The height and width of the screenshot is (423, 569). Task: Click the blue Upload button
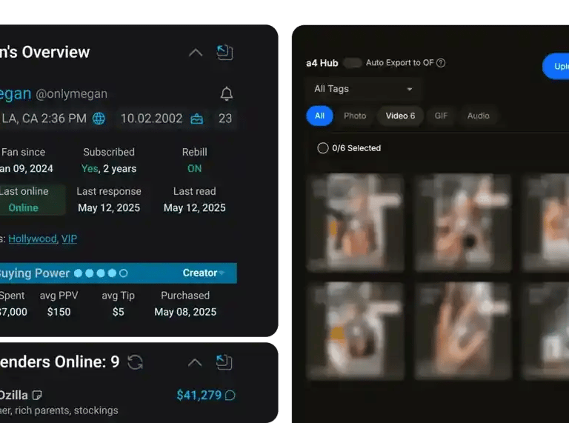(x=556, y=66)
